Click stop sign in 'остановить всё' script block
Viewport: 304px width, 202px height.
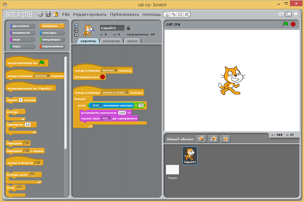[x=102, y=77]
